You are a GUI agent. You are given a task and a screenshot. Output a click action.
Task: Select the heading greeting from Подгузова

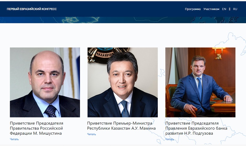tap(196, 128)
